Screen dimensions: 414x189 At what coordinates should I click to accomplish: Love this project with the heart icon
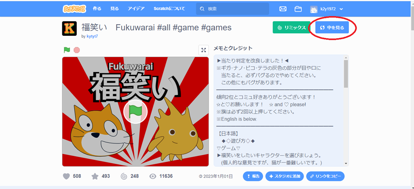coord(67,176)
